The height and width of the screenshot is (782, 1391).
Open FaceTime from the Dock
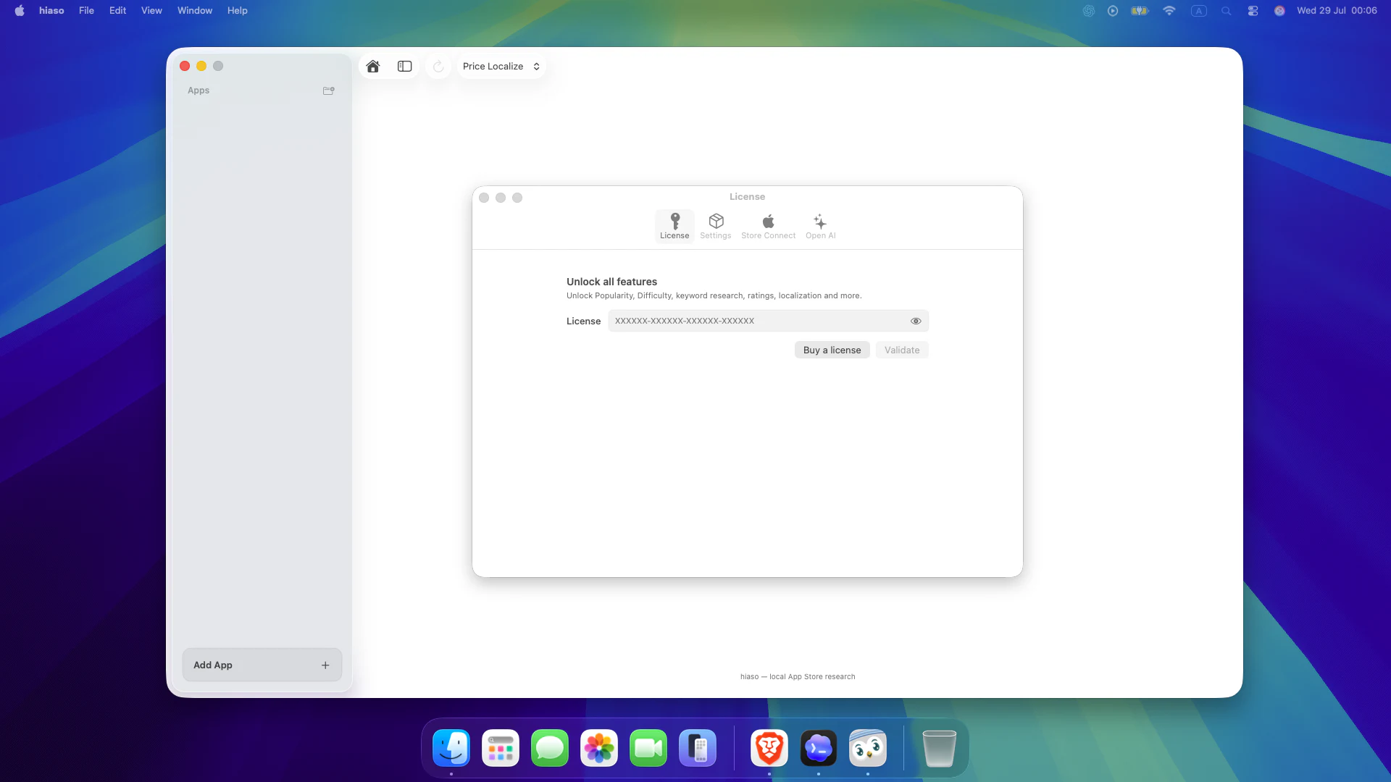point(648,748)
